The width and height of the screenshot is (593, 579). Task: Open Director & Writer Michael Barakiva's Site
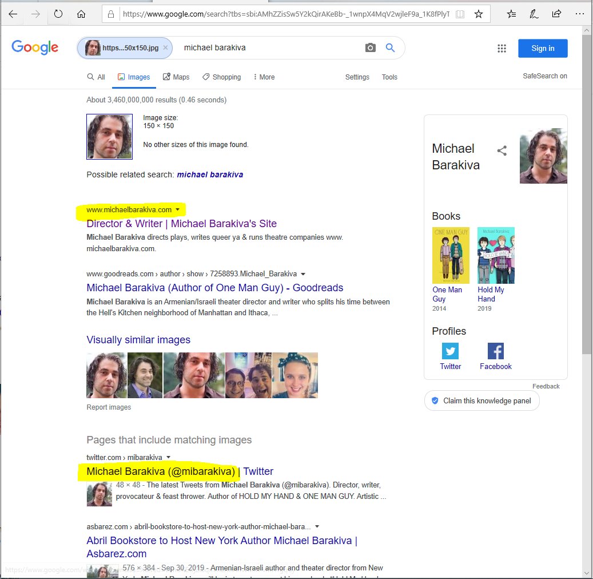coord(181,224)
